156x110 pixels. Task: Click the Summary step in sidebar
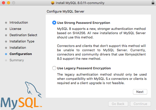[x=17, y=60]
